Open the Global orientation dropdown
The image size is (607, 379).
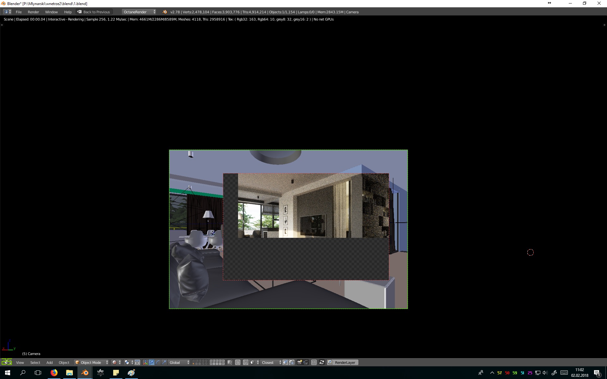click(x=179, y=362)
